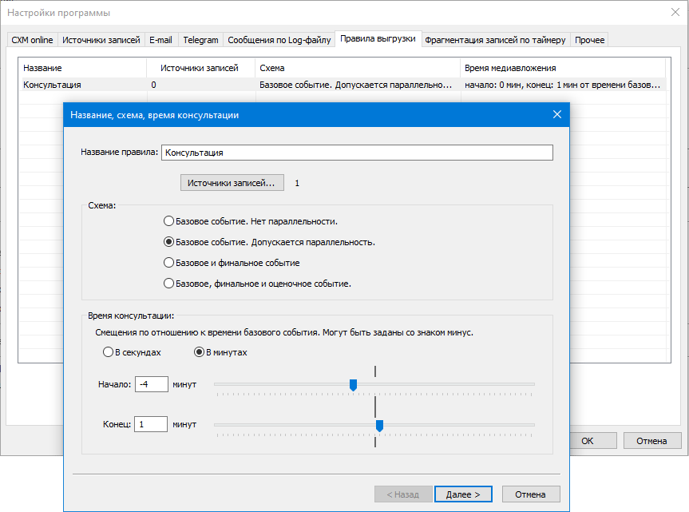Click the 'Время медиавложения' column header

tap(562, 69)
